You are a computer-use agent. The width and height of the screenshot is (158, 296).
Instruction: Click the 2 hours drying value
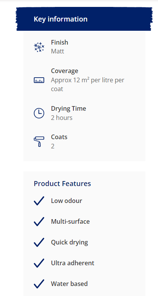tap(62, 118)
